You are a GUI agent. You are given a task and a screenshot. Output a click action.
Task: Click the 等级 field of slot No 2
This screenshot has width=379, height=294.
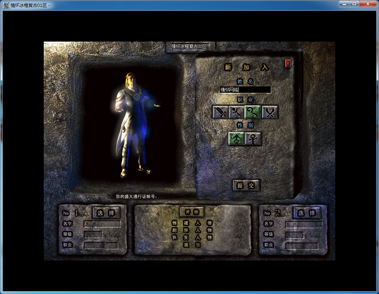[x=295, y=235]
